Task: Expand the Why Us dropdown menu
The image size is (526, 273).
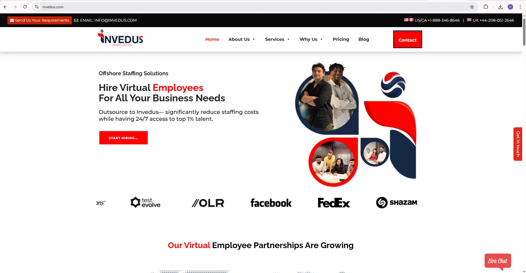Action: click(311, 39)
